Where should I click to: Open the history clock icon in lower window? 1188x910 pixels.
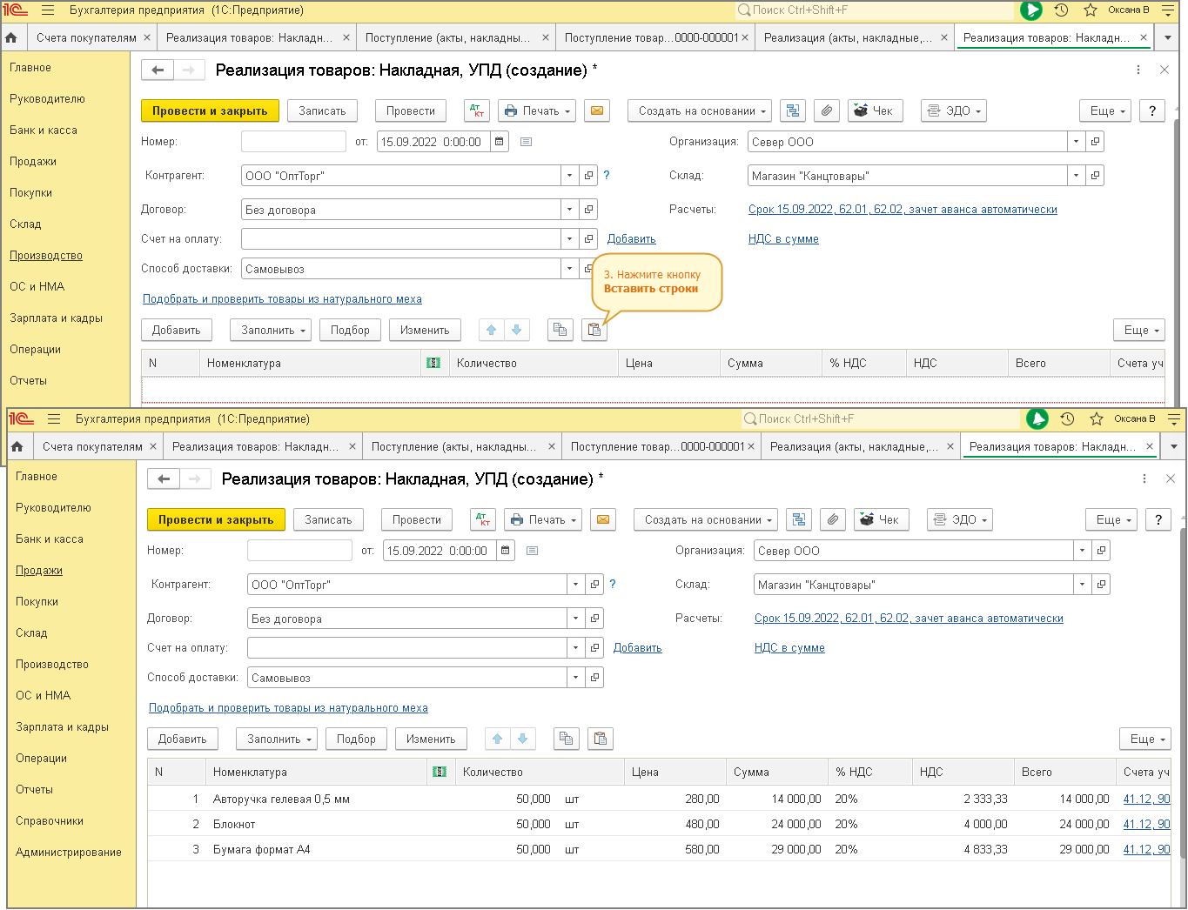tap(1067, 419)
